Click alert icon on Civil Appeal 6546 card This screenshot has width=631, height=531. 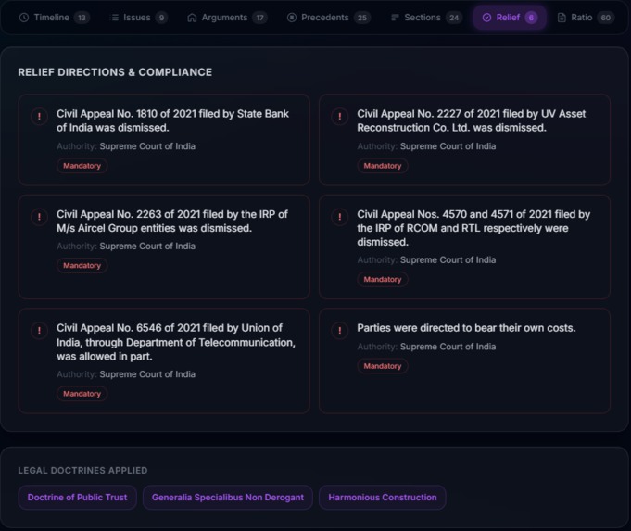[39, 331]
